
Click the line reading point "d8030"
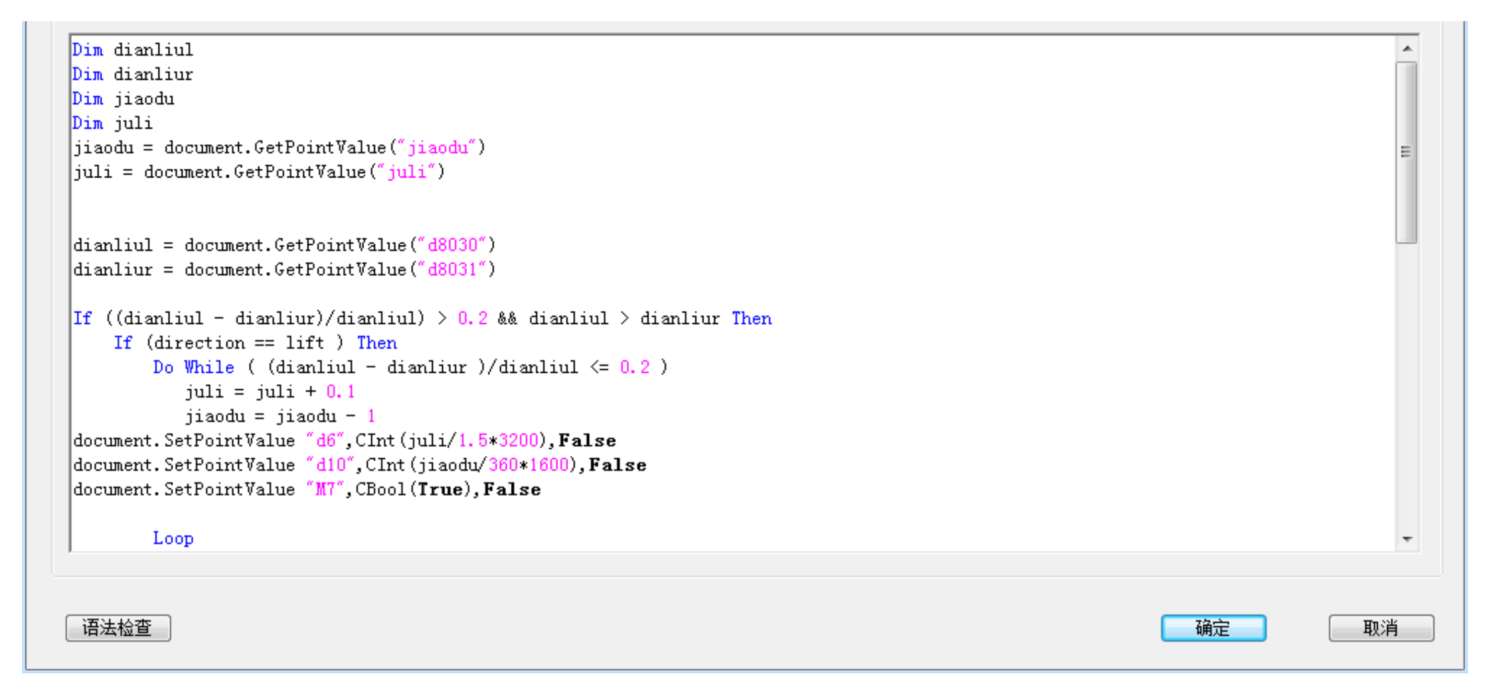click(285, 245)
